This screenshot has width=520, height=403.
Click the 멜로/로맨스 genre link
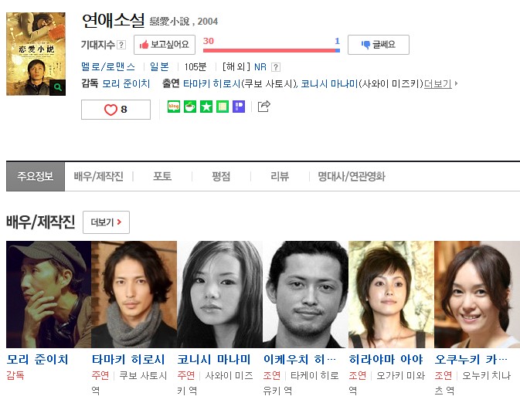point(108,67)
